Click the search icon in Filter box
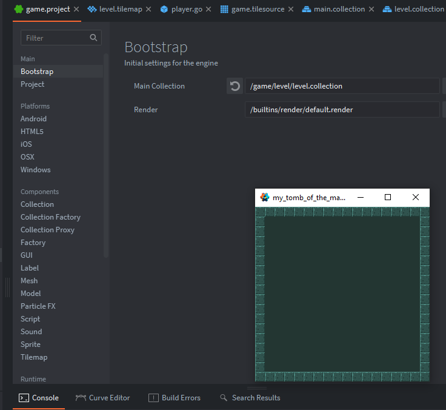The height and width of the screenshot is (410, 446). pyautogui.click(x=93, y=38)
